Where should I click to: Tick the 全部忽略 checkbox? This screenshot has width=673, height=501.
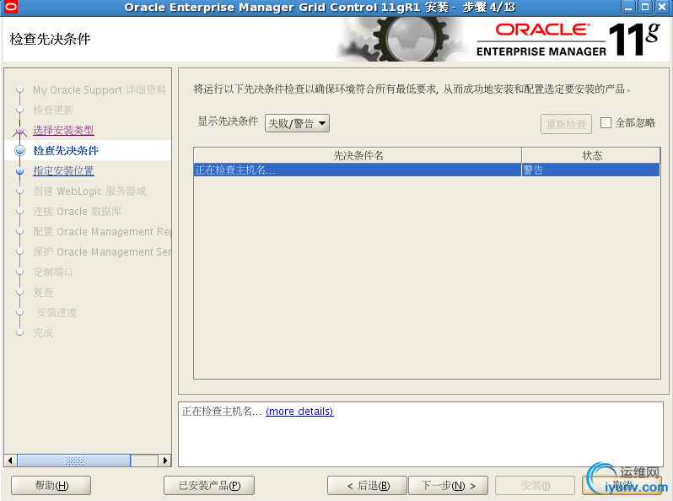point(606,123)
